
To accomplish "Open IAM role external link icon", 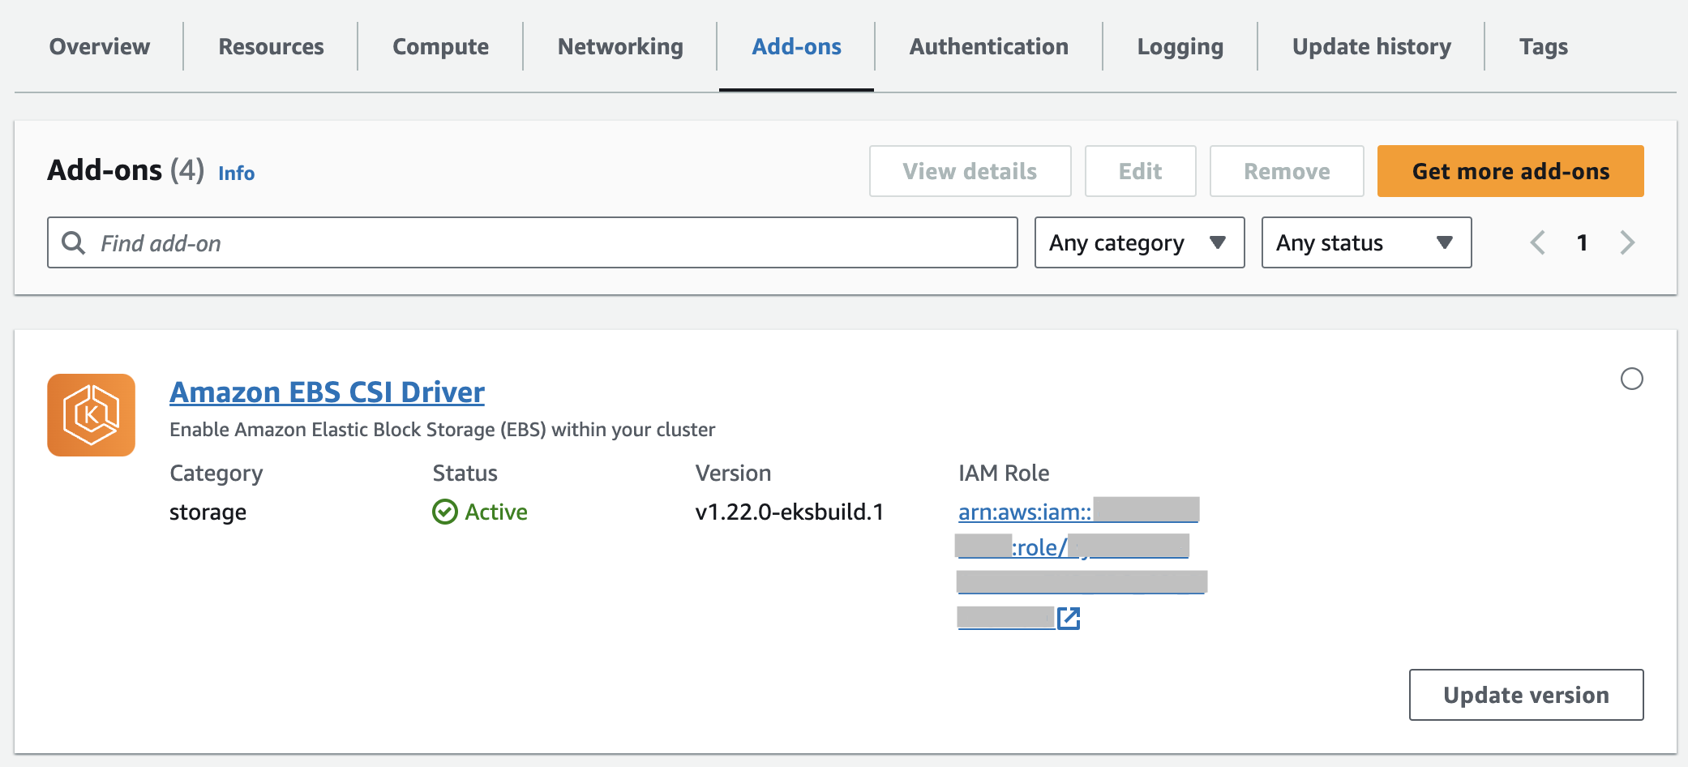I will tap(1069, 618).
